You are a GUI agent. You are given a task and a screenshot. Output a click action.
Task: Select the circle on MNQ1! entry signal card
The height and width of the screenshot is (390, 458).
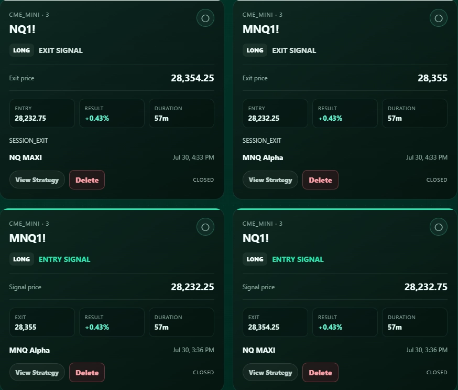point(205,227)
